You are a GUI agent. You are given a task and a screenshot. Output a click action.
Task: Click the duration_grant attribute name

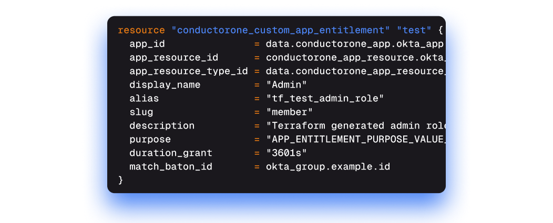171,153
